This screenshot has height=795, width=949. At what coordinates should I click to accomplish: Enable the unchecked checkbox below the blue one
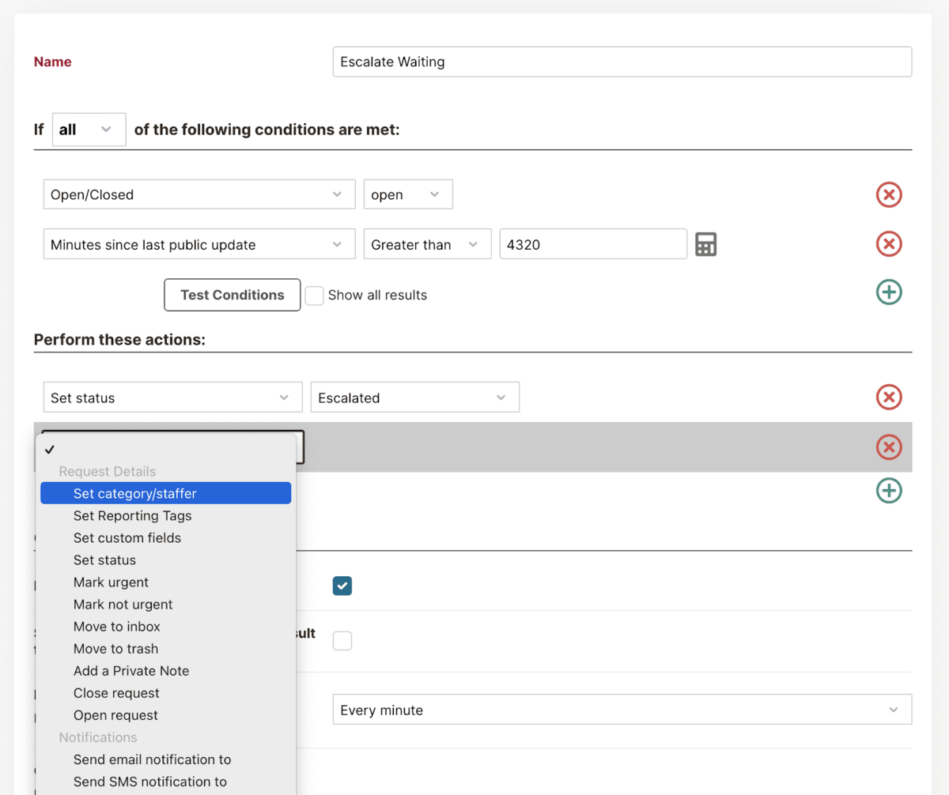click(342, 640)
